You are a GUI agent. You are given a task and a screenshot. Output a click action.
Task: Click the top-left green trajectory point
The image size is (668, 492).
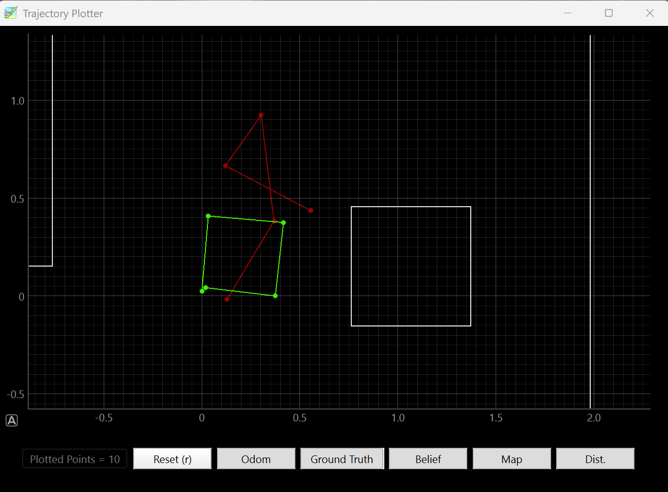tap(208, 216)
